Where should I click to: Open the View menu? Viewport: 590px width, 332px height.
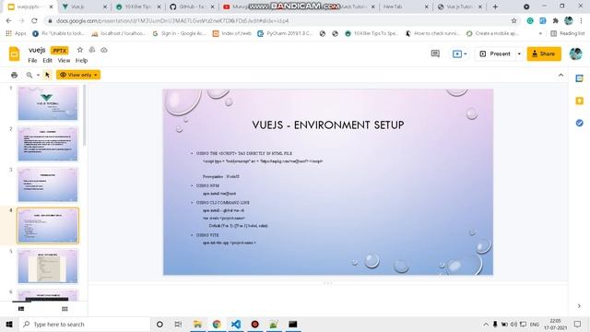pyautogui.click(x=64, y=60)
